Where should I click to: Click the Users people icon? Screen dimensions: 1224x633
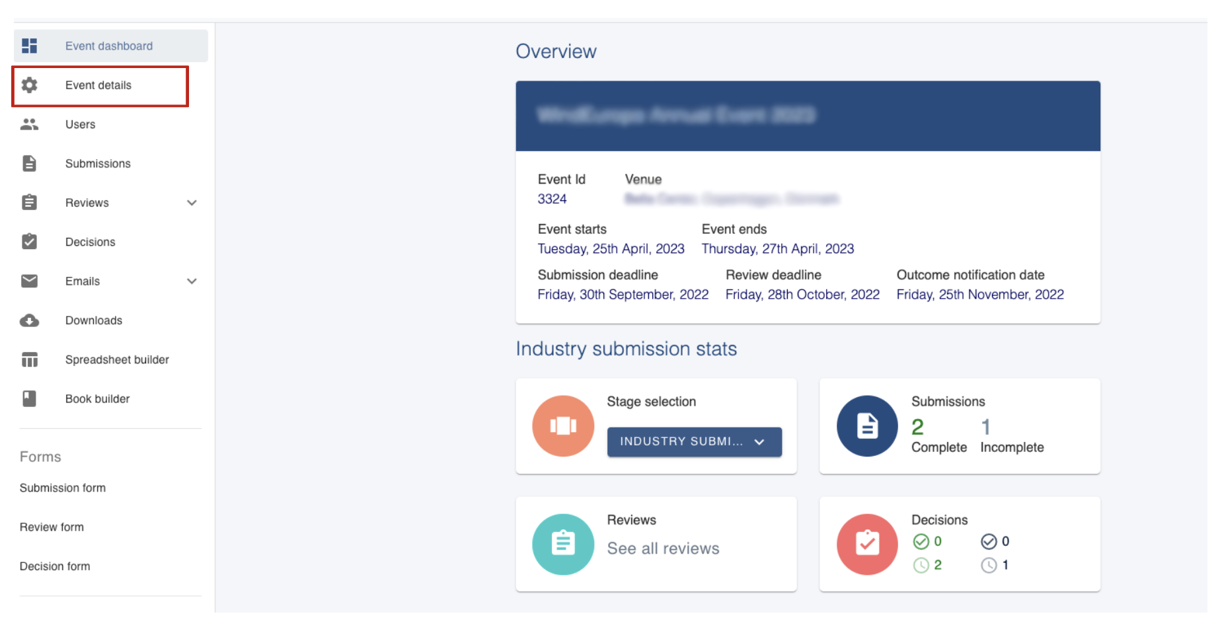click(29, 124)
